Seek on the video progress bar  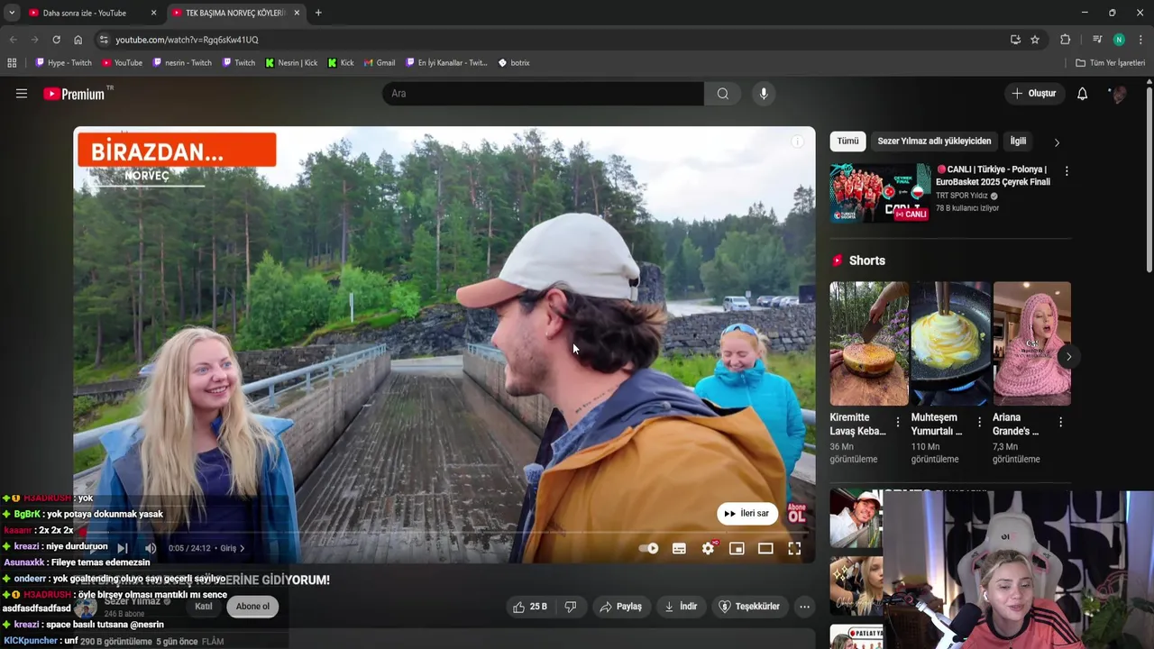[x=444, y=533]
